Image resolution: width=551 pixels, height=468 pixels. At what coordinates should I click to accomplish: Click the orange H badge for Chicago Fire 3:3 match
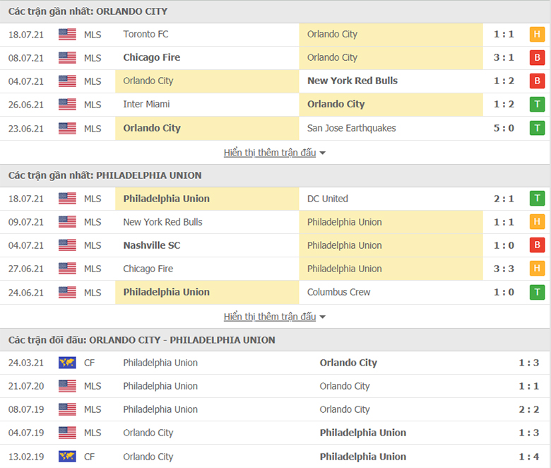click(537, 268)
